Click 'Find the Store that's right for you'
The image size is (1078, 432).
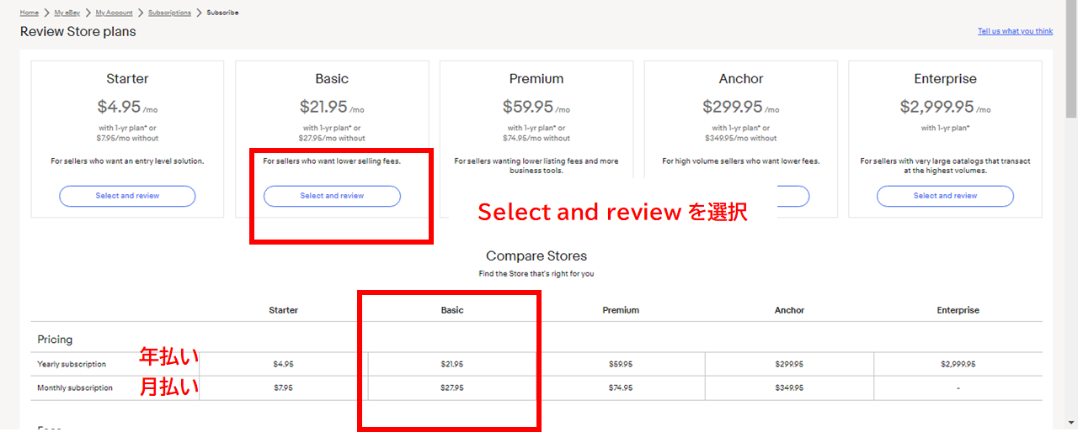[536, 274]
